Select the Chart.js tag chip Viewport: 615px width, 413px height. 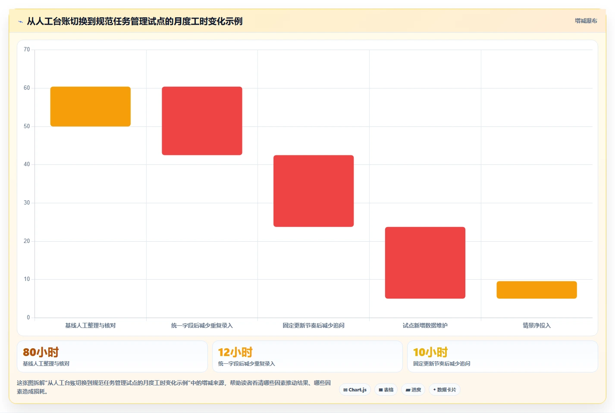355,390
